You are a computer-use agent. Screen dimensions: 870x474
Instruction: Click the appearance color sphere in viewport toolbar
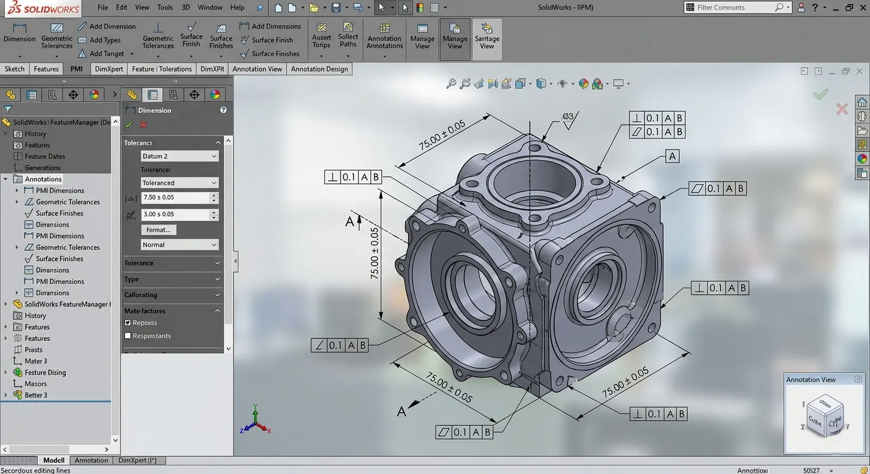[583, 84]
